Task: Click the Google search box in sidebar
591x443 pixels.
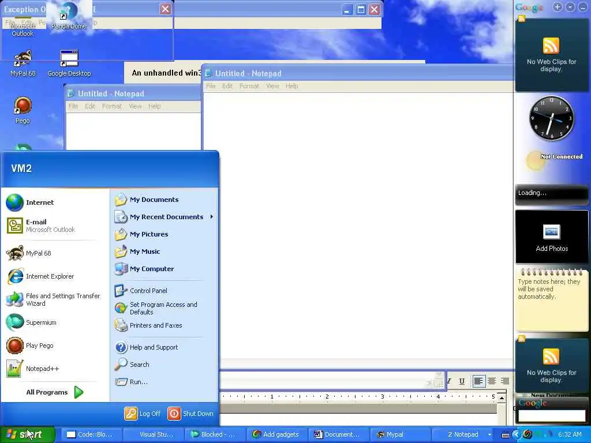Action: coord(551,415)
